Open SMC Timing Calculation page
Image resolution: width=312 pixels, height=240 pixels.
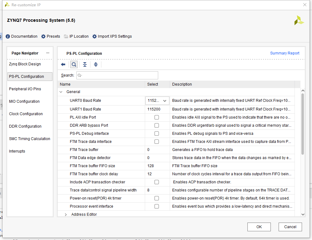[x=30, y=139]
